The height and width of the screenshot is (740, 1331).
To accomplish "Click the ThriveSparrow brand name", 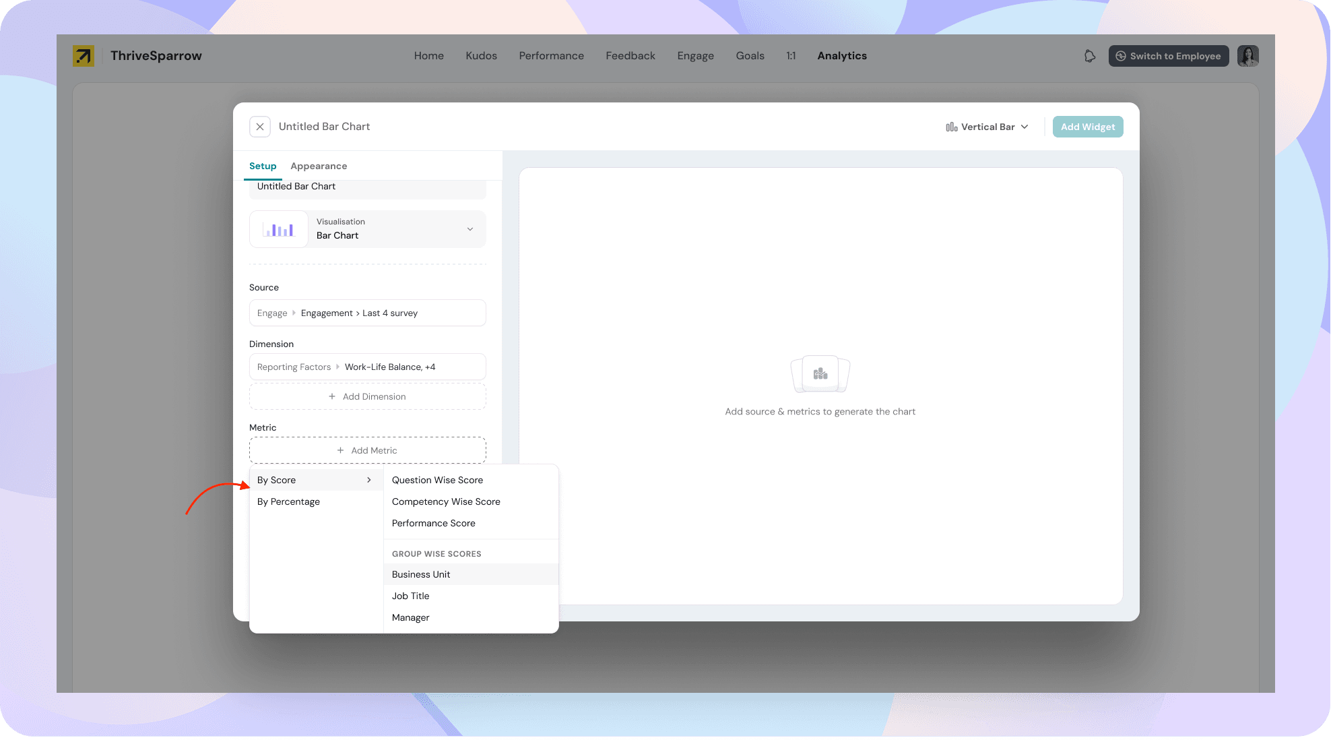I will pos(156,56).
